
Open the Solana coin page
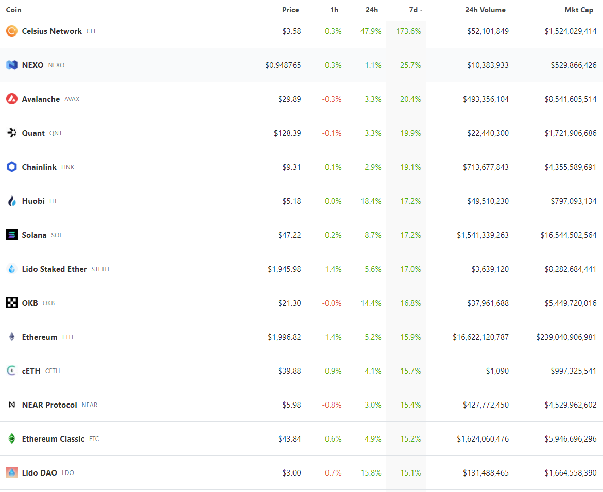pyautogui.click(x=34, y=235)
